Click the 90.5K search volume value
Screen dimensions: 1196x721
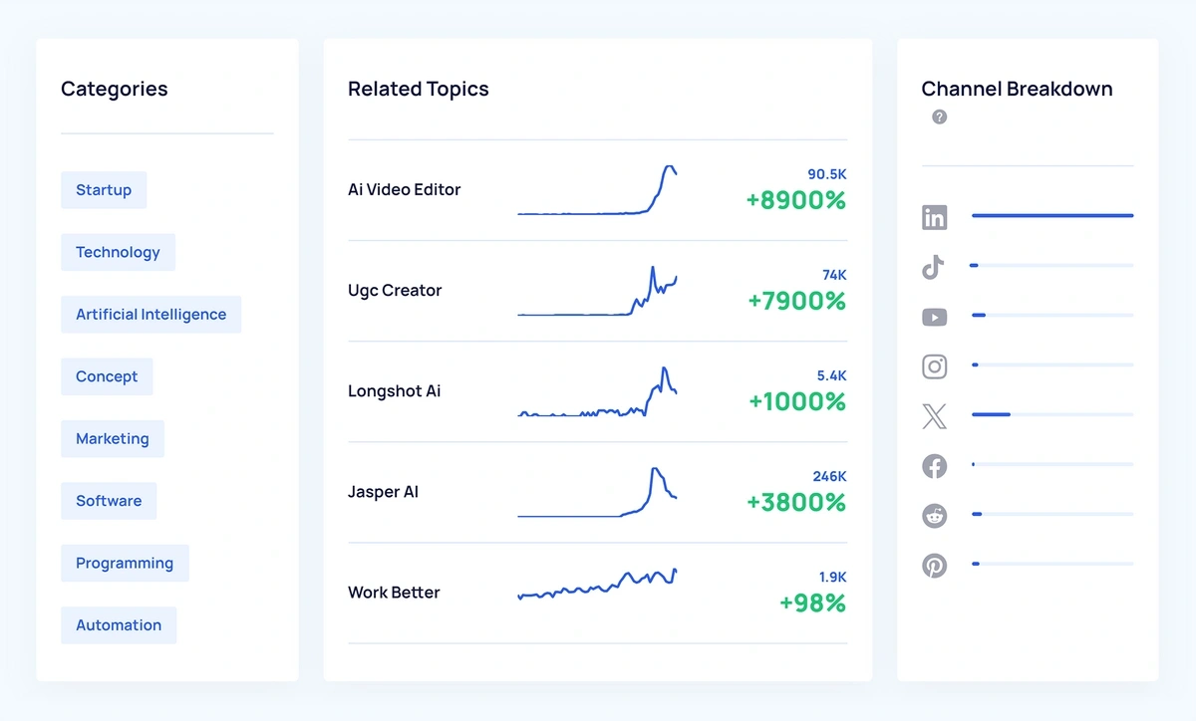pos(827,174)
